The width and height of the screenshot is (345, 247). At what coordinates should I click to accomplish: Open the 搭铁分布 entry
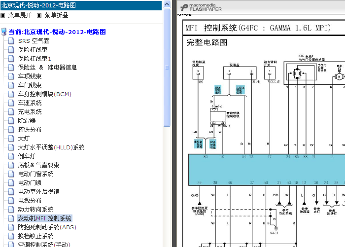click(x=30, y=130)
